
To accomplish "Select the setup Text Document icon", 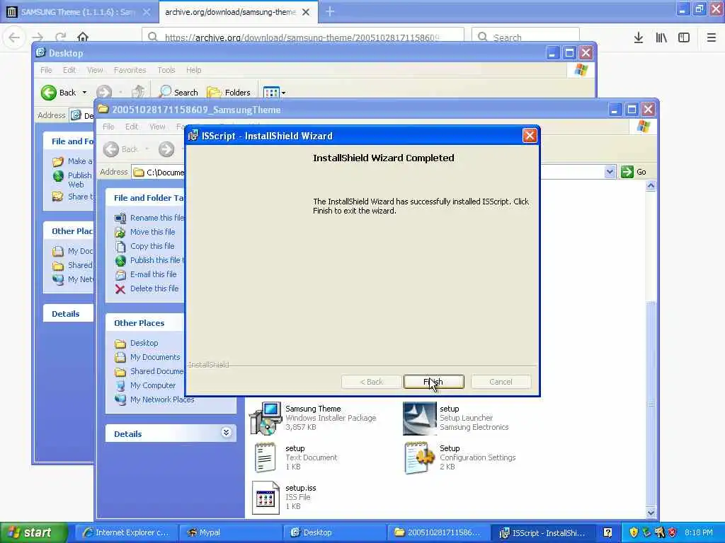I will [x=266, y=457].
